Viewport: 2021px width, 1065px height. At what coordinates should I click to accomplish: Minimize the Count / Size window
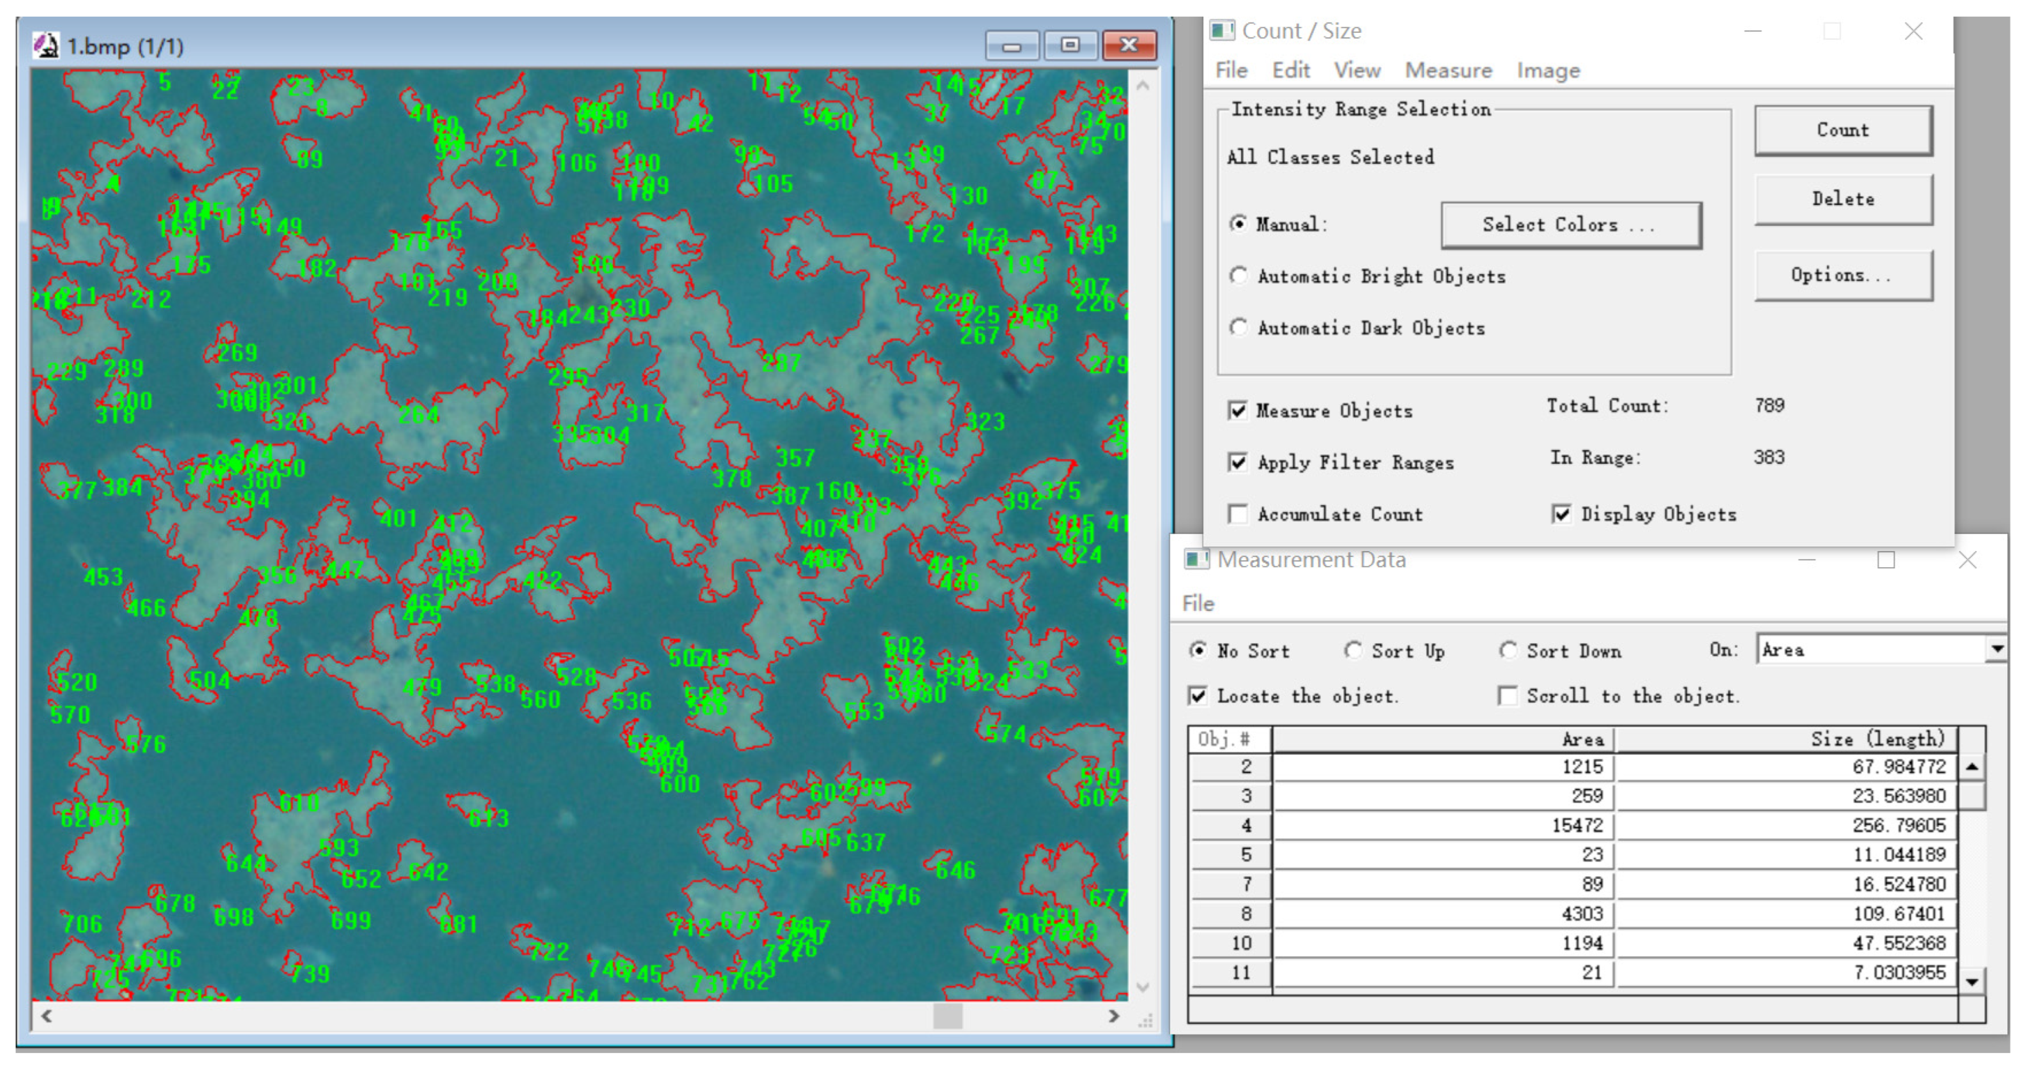1753,31
